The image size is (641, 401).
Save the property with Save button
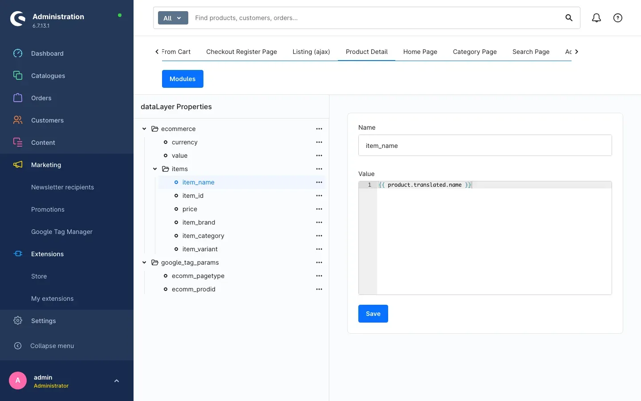click(373, 314)
